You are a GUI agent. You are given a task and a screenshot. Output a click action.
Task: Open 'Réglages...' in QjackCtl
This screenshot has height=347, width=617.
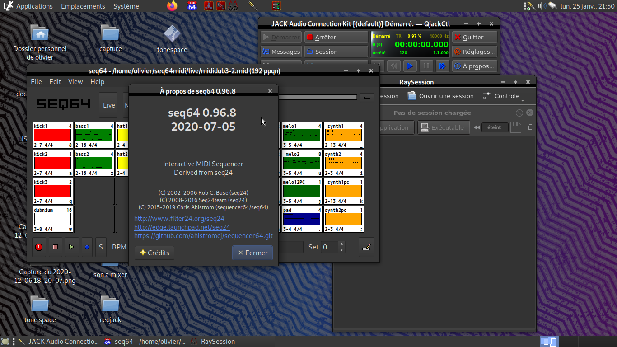[475, 52]
